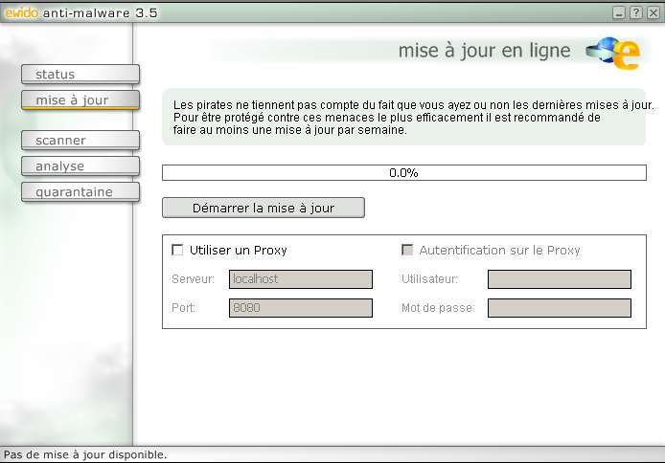Click the 0.0% update progress bar

point(404,173)
